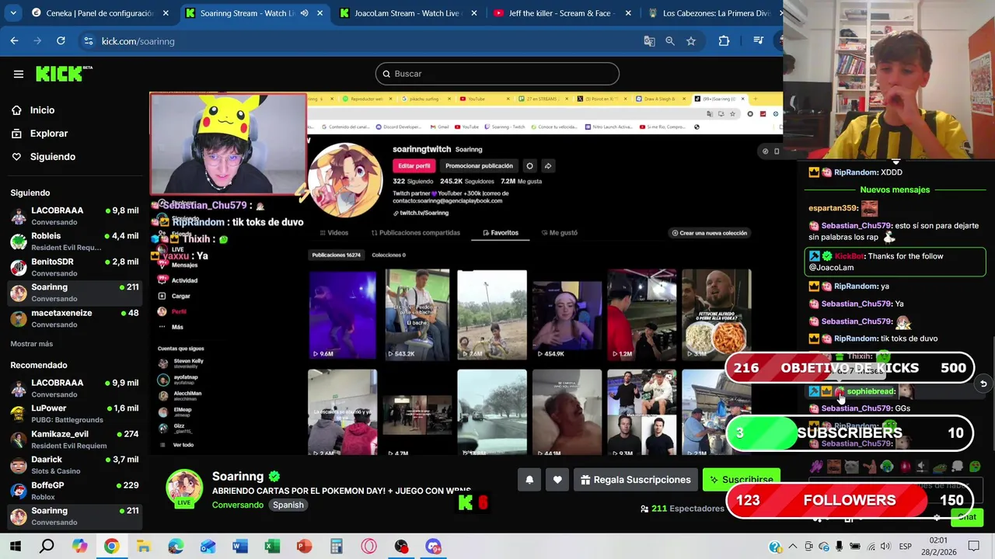Open Calculator from the taskbar
This screenshot has width=995, height=559.
tap(336, 547)
